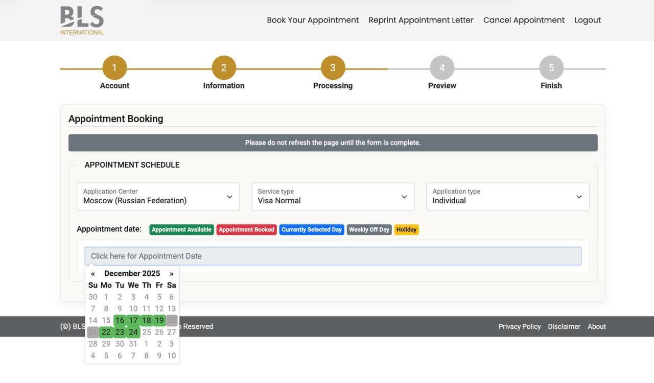Click step 3 Processing circle

333,68
